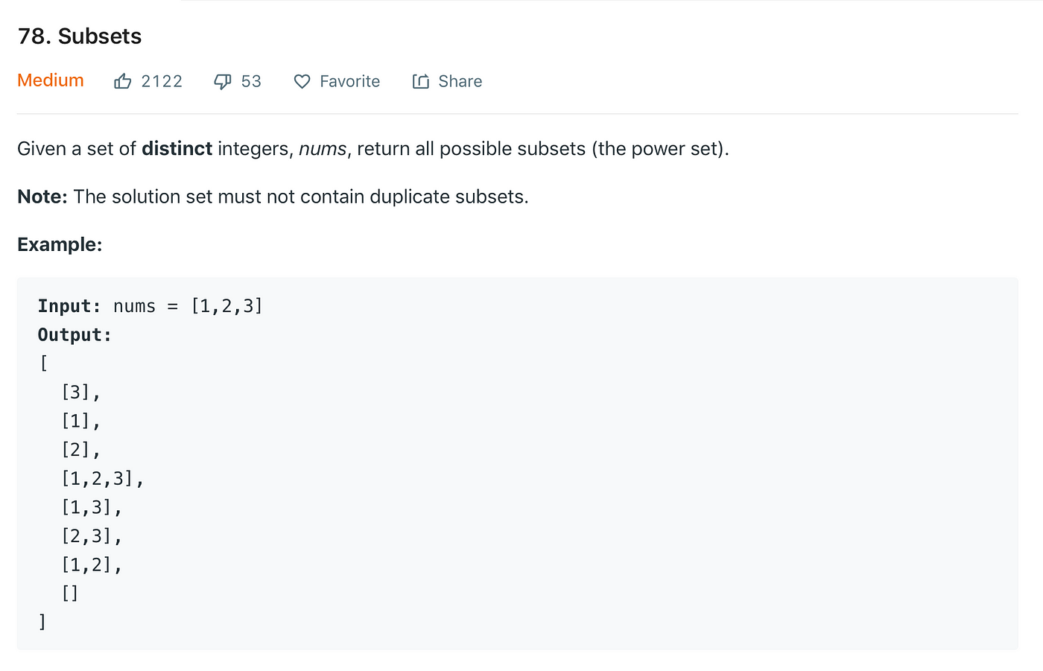Upvote the problem with thumbs-up icon
This screenshot has width=1043, height=671.
point(123,81)
